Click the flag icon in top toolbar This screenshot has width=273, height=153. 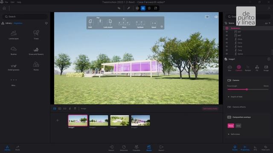[x=119, y=8]
